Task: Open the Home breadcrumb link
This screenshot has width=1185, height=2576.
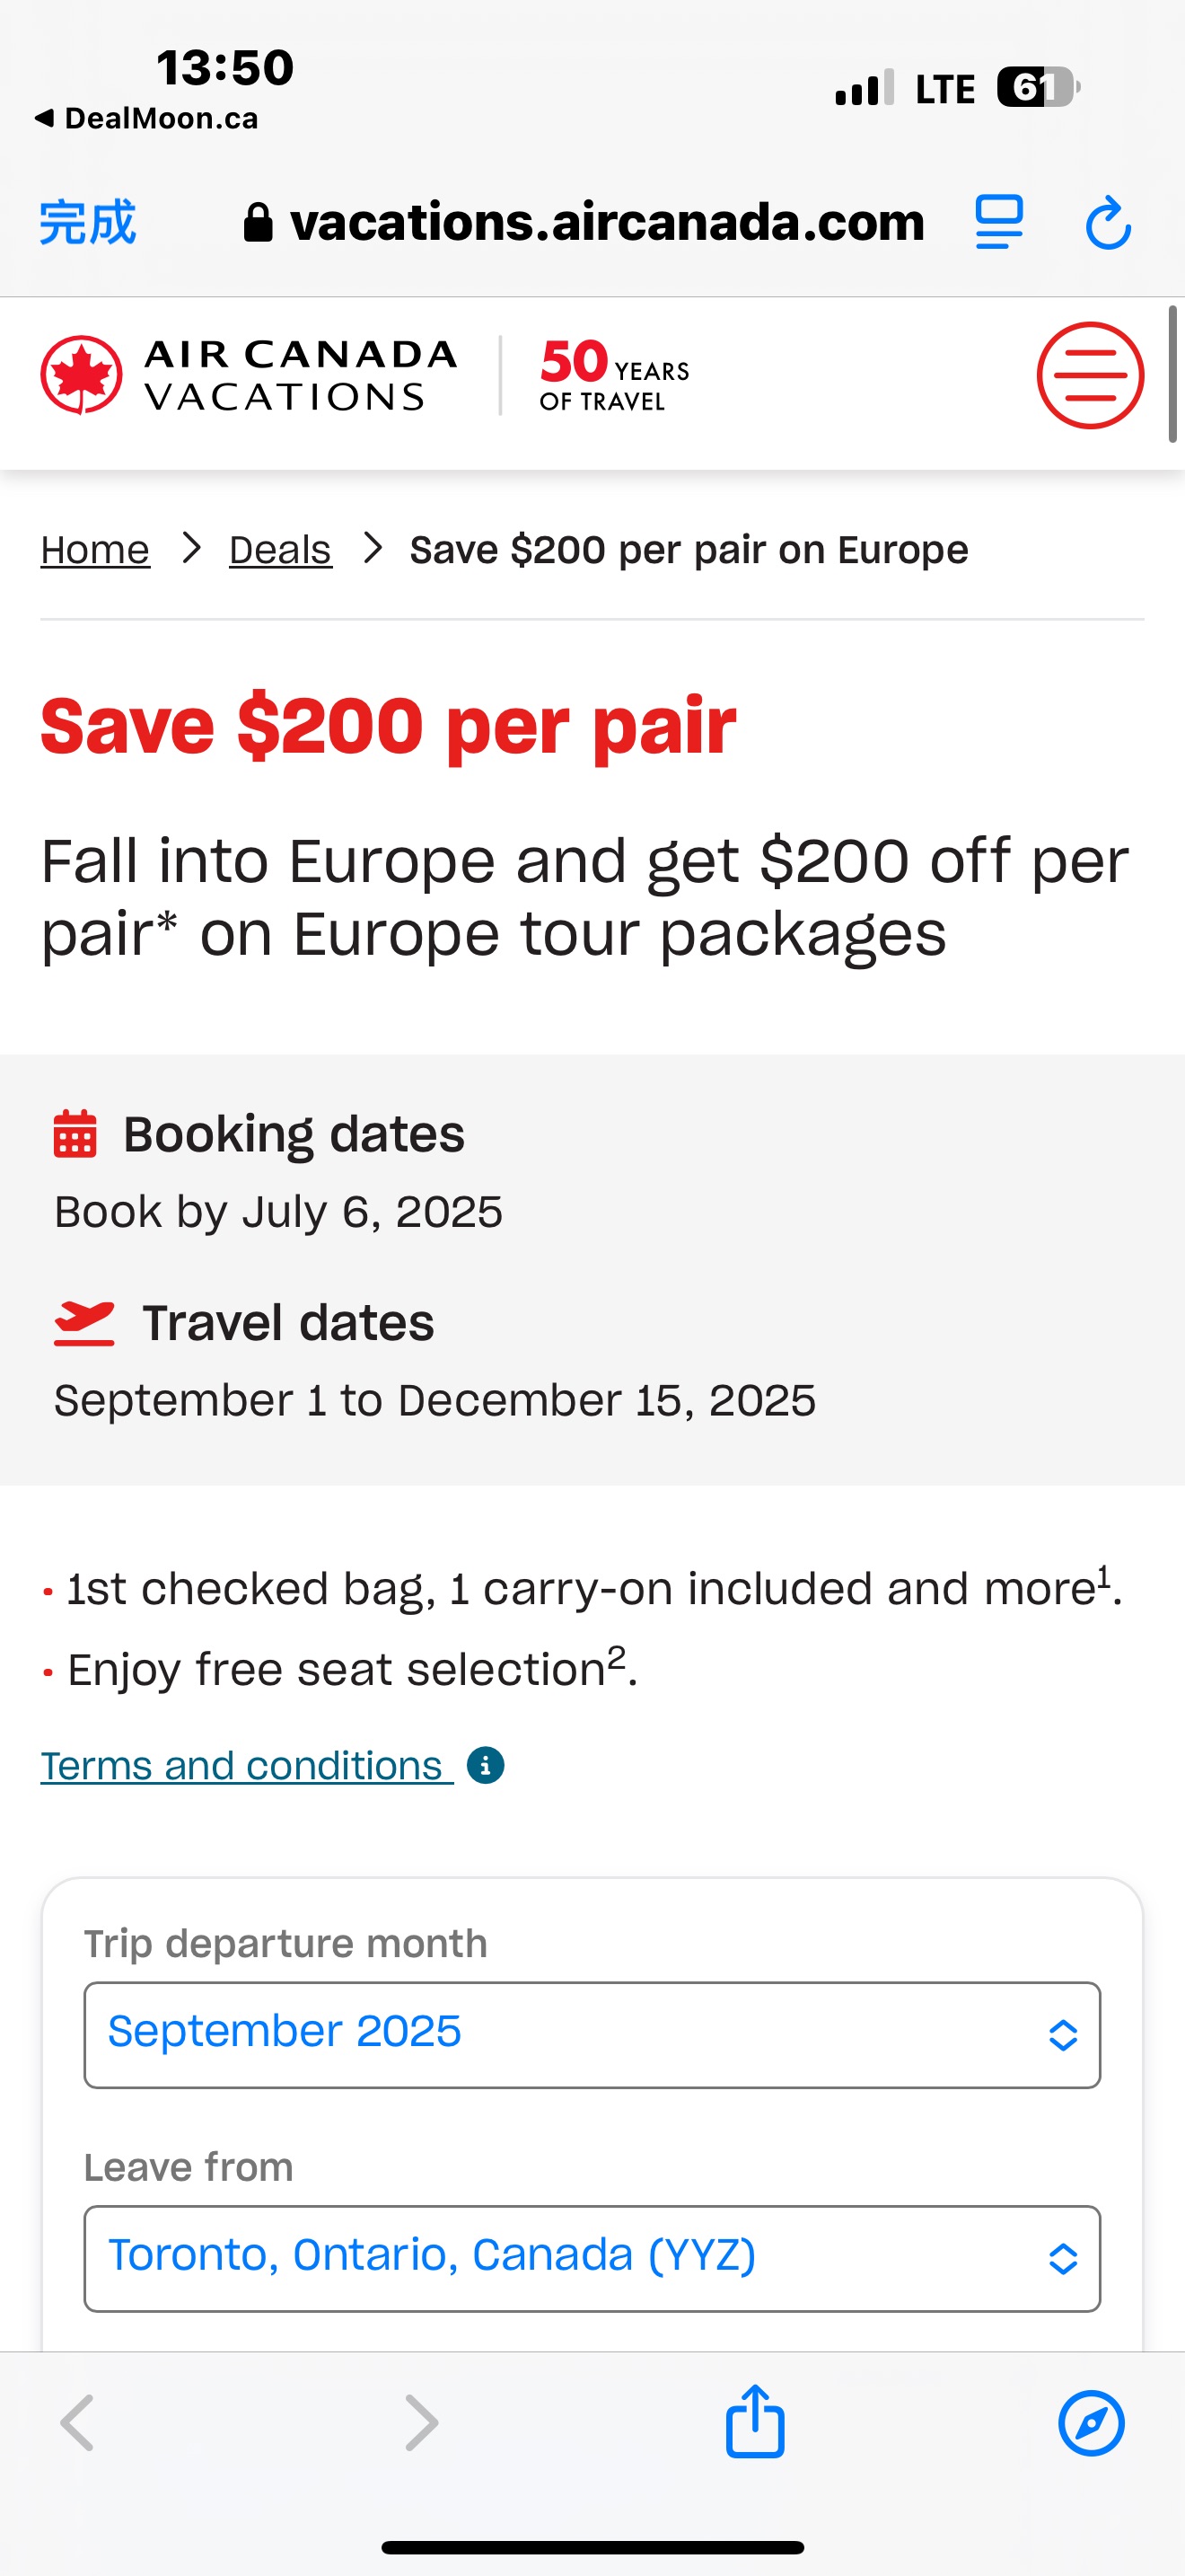Action: (94, 548)
